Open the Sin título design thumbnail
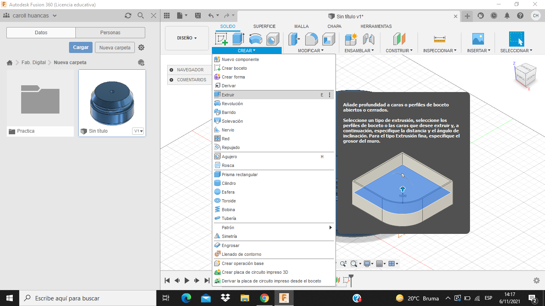The width and height of the screenshot is (545, 306). click(x=112, y=98)
